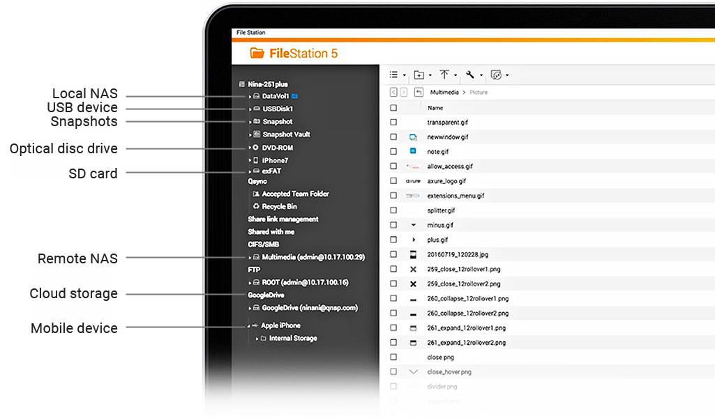Screen dimensions: 715x418
Task: Go forward with the right arrow button
Action: pyautogui.click(x=404, y=93)
